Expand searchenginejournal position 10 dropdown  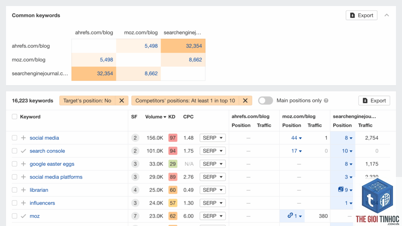point(347,151)
